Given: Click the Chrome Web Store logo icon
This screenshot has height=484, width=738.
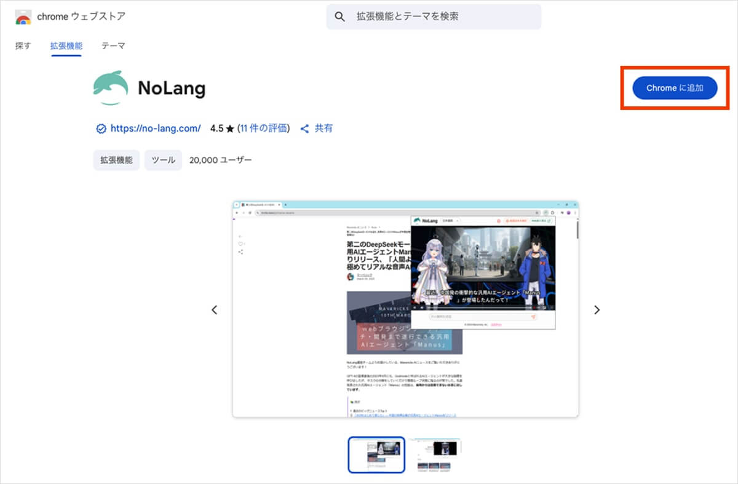Looking at the screenshot, I should pos(23,17).
